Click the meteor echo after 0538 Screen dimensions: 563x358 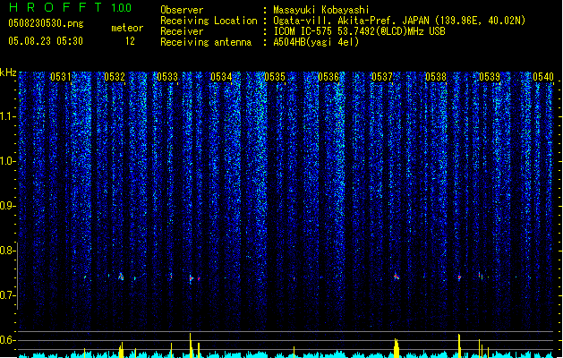click(459, 277)
